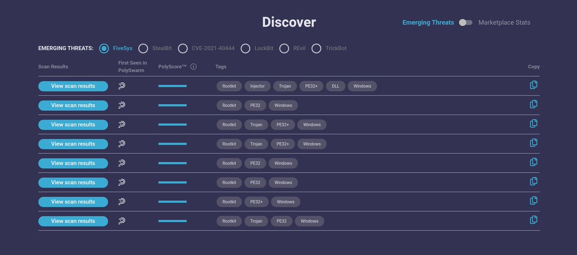This screenshot has width=577, height=255.
Task: Select the StealBit threat radio button
Action: point(143,49)
